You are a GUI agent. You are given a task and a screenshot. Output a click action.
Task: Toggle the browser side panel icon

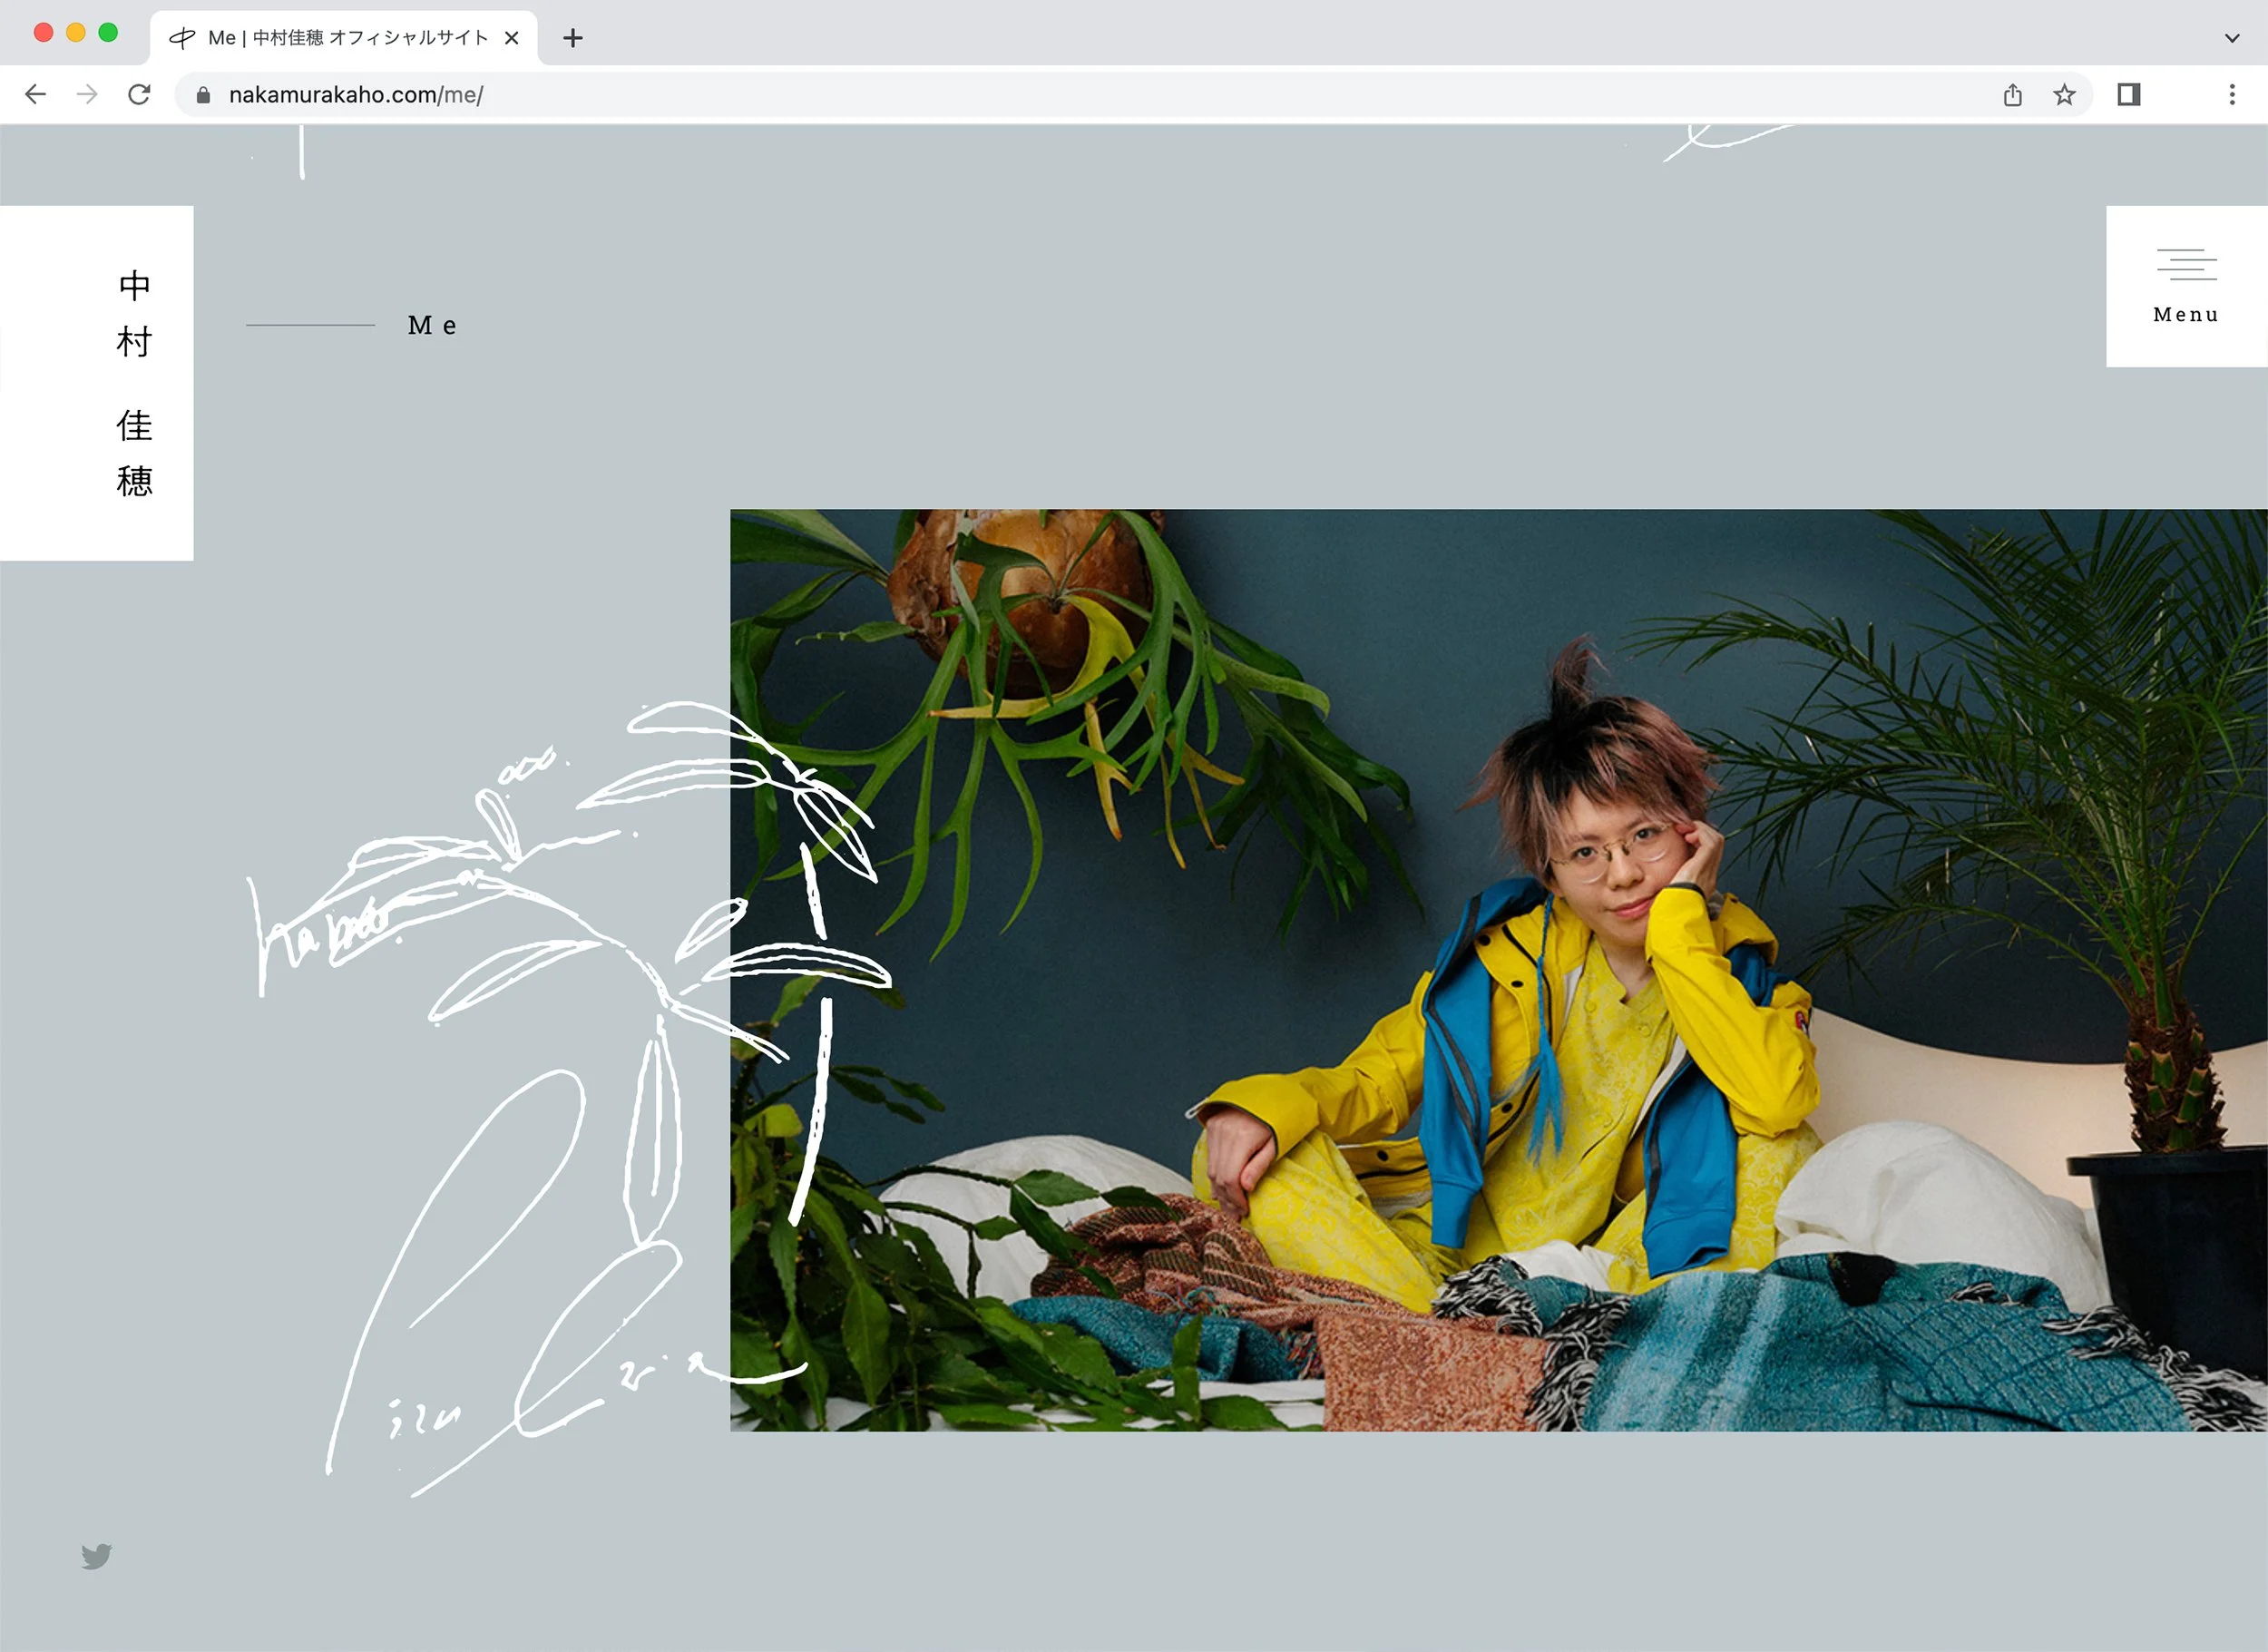click(x=2129, y=94)
